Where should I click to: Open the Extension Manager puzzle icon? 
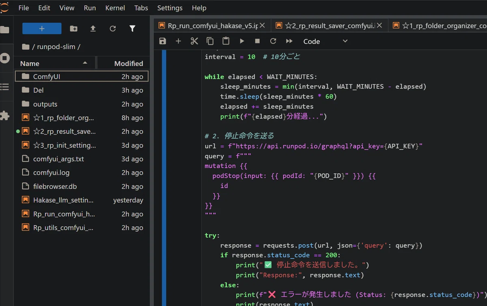pyautogui.click(x=5, y=116)
